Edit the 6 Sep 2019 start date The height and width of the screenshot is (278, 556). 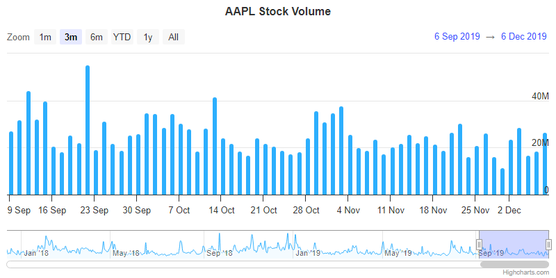457,37
